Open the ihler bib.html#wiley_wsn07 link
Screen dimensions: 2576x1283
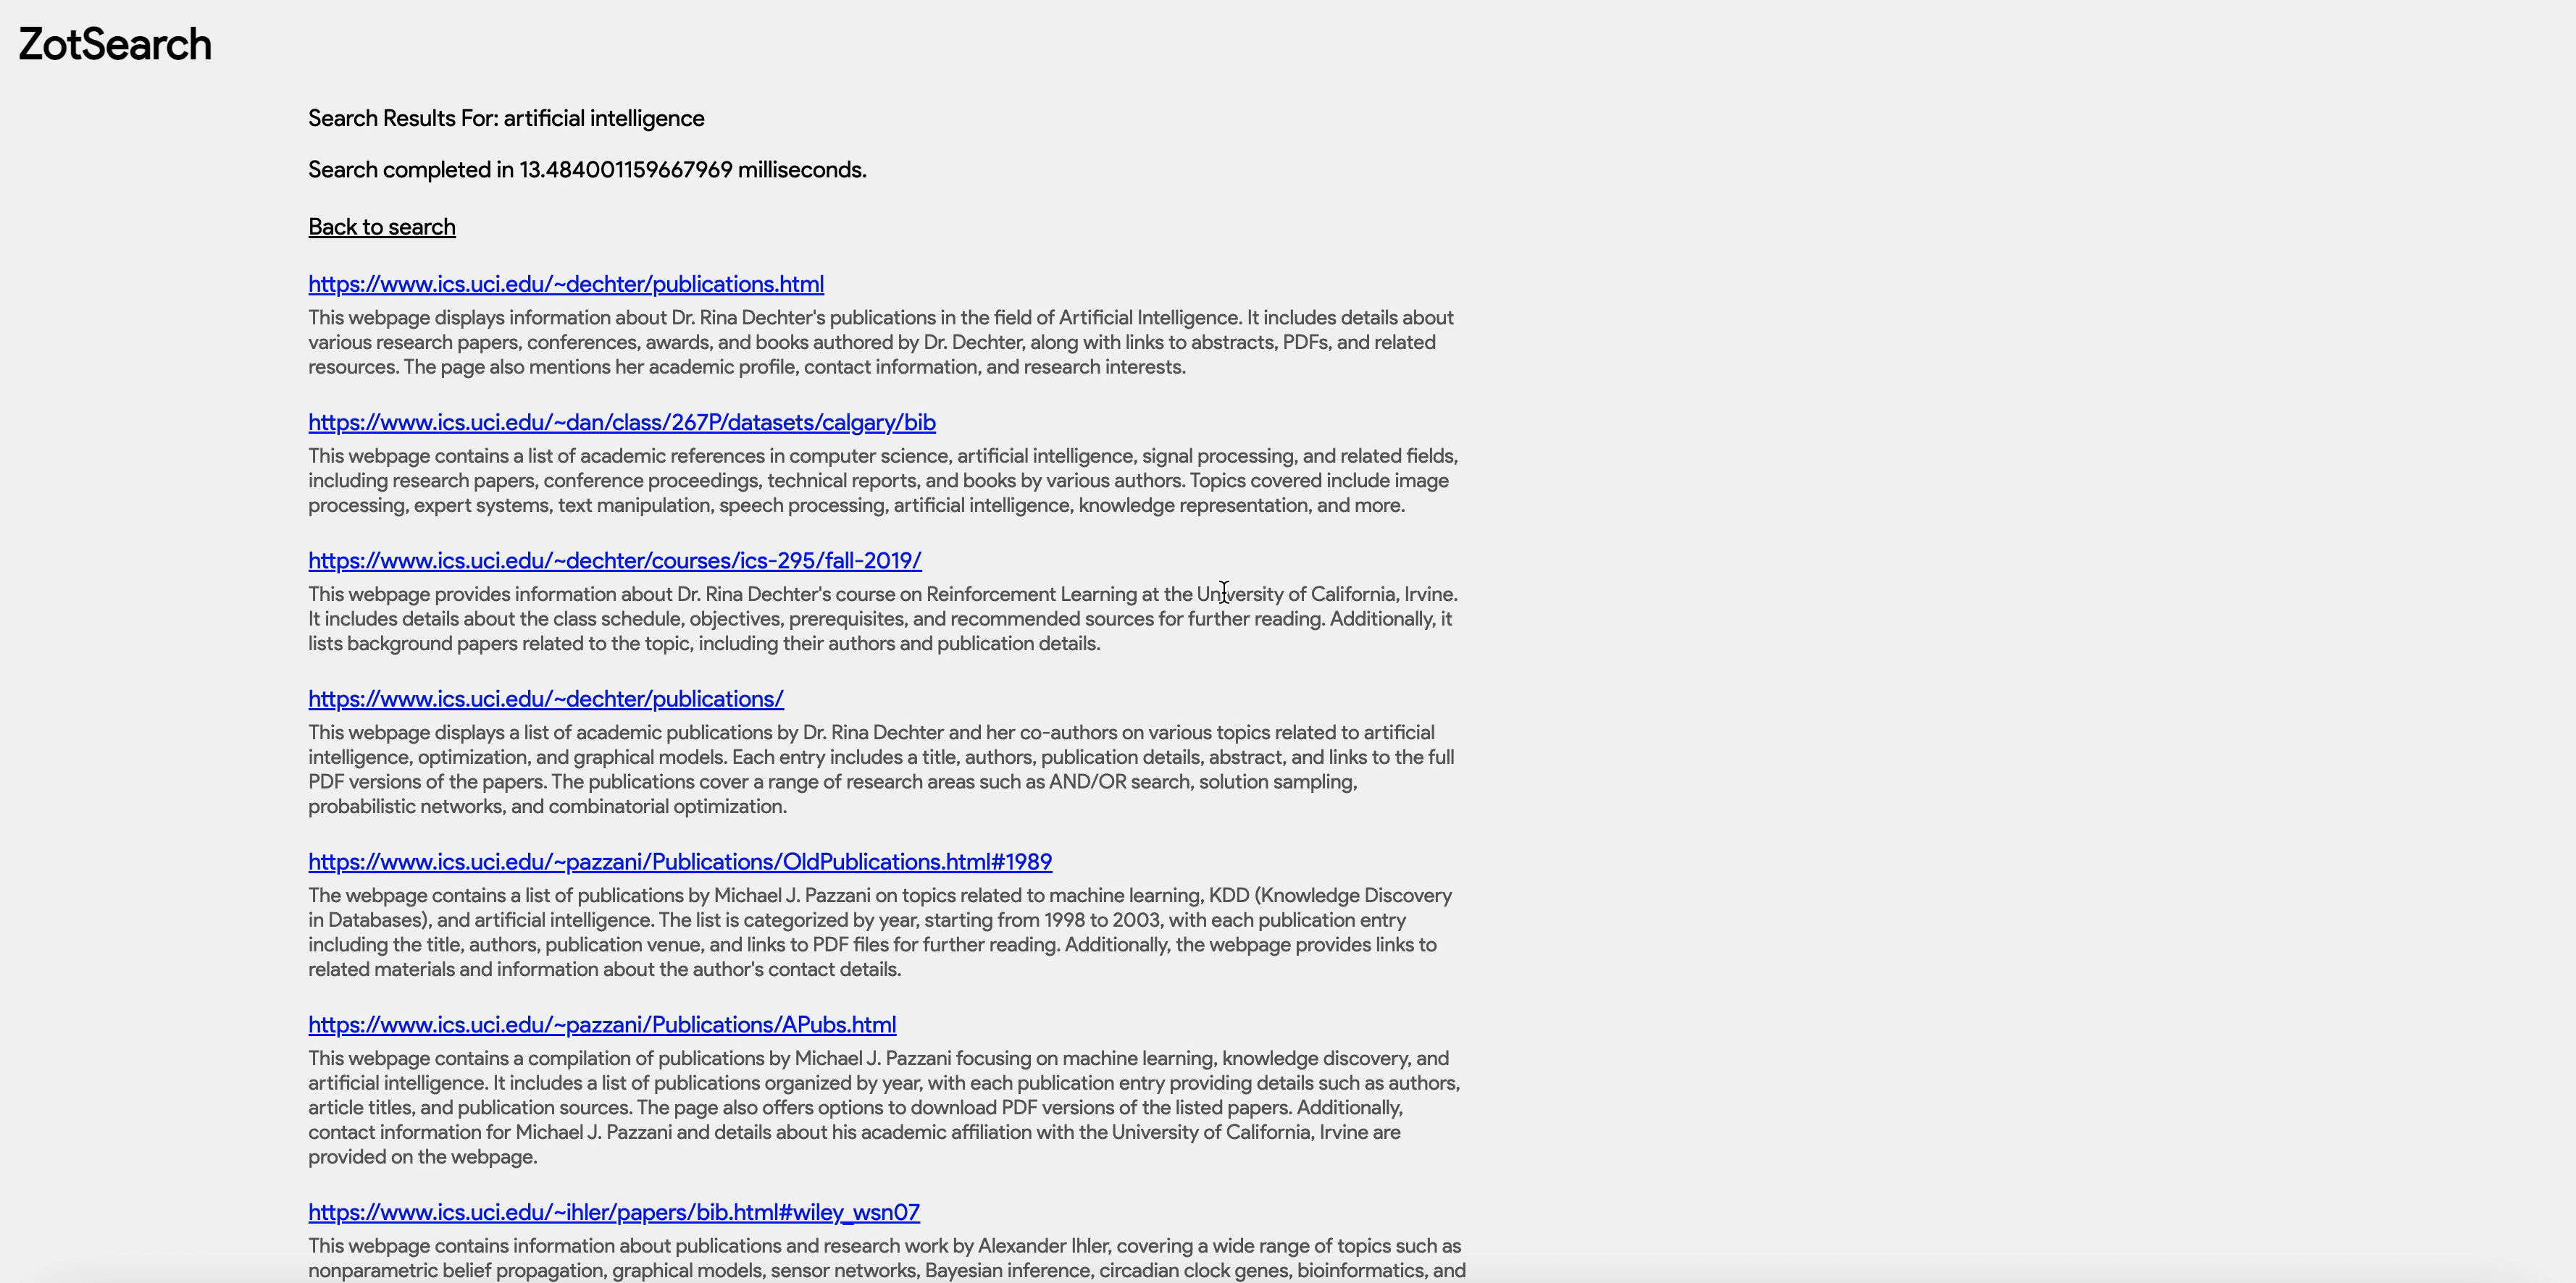click(614, 1213)
